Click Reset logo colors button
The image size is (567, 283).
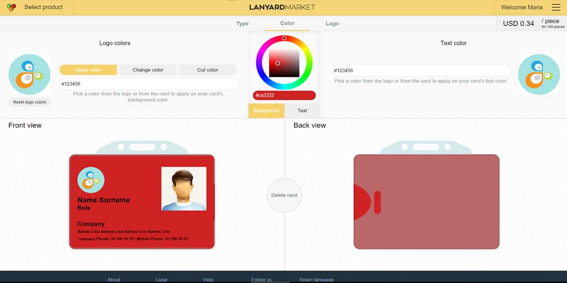click(30, 102)
